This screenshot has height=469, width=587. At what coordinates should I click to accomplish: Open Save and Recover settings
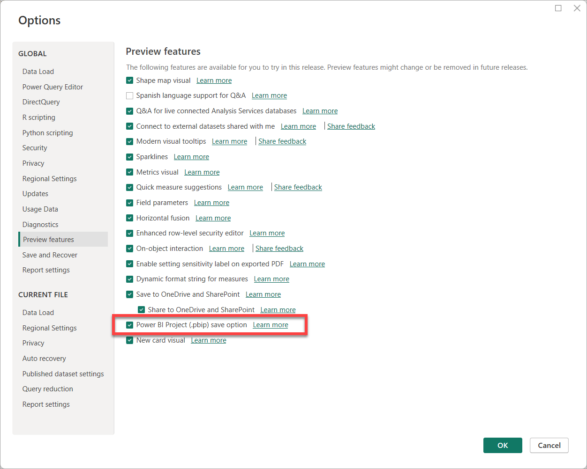coord(50,255)
